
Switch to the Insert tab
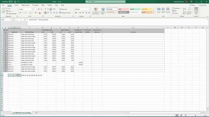coord(16,5)
